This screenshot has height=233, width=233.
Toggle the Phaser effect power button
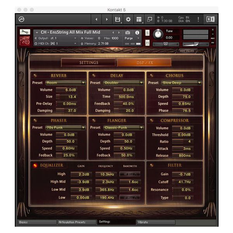click(x=35, y=120)
